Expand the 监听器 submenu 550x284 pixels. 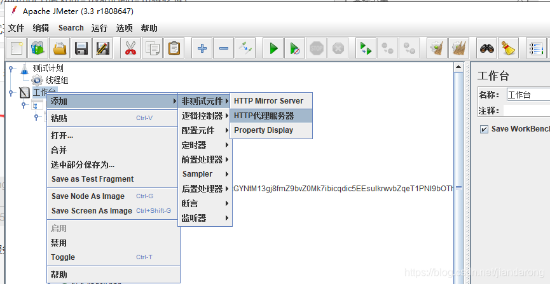[205, 218]
